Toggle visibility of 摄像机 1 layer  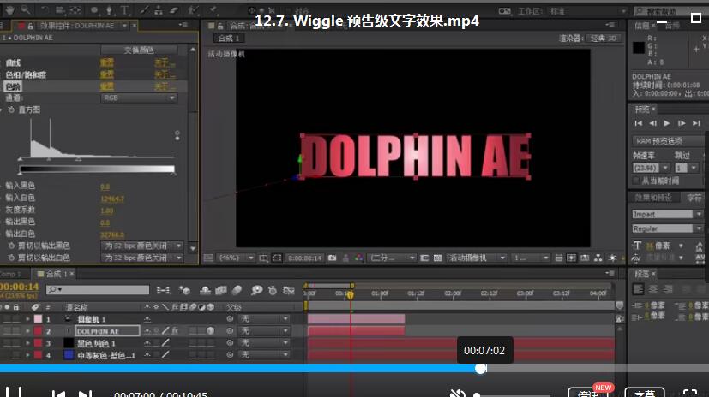(7, 318)
